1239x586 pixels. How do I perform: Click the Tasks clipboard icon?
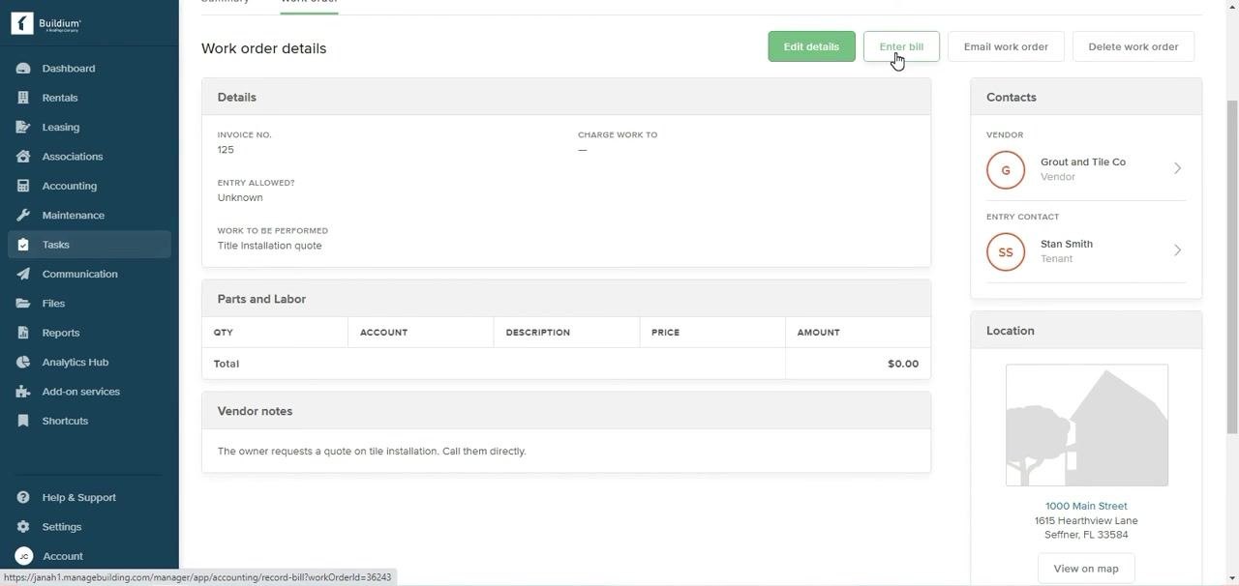pos(23,245)
